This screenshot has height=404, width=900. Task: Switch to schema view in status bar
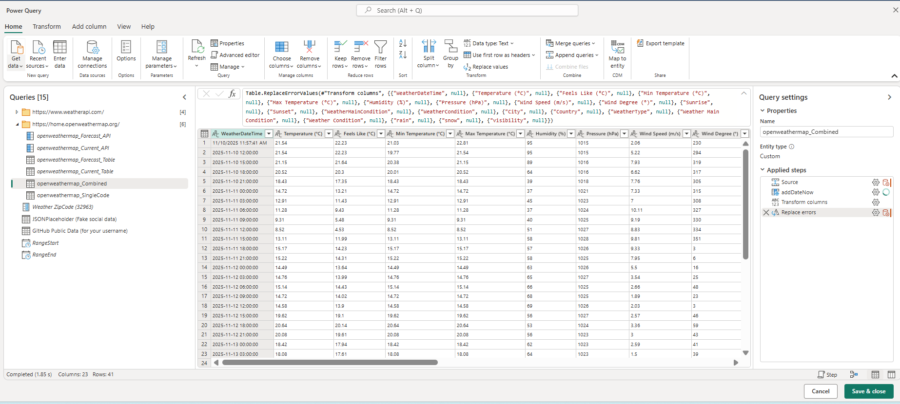coord(891,374)
